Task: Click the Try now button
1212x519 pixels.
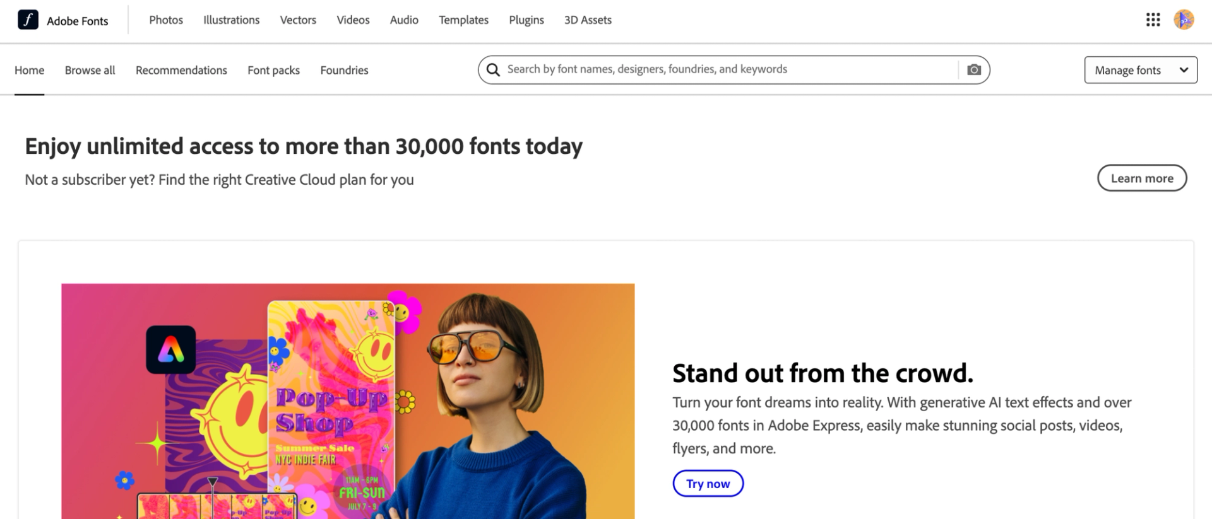Action: [x=708, y=483]
